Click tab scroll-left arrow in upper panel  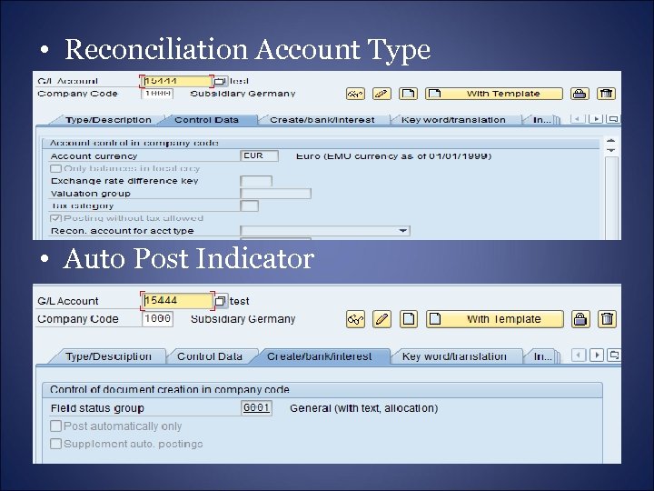578,119
